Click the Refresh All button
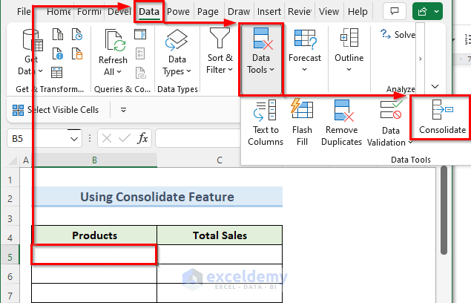 point(113,54)
